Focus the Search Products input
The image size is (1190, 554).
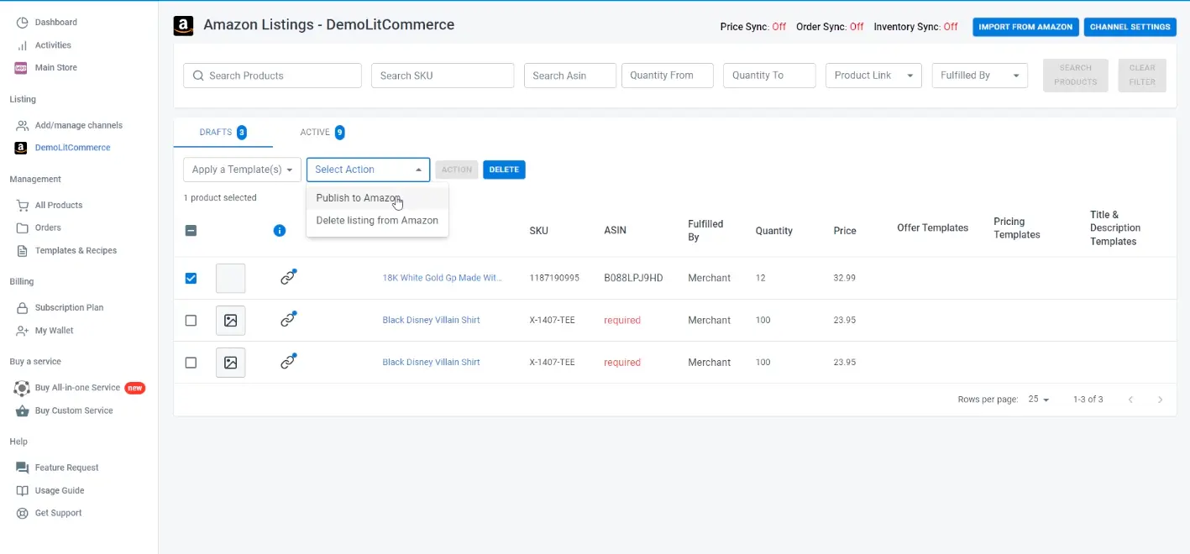[272, 76]
